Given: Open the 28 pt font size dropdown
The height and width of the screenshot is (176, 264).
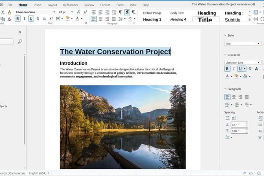Looking at the screenshot, I should pos(72,12).
